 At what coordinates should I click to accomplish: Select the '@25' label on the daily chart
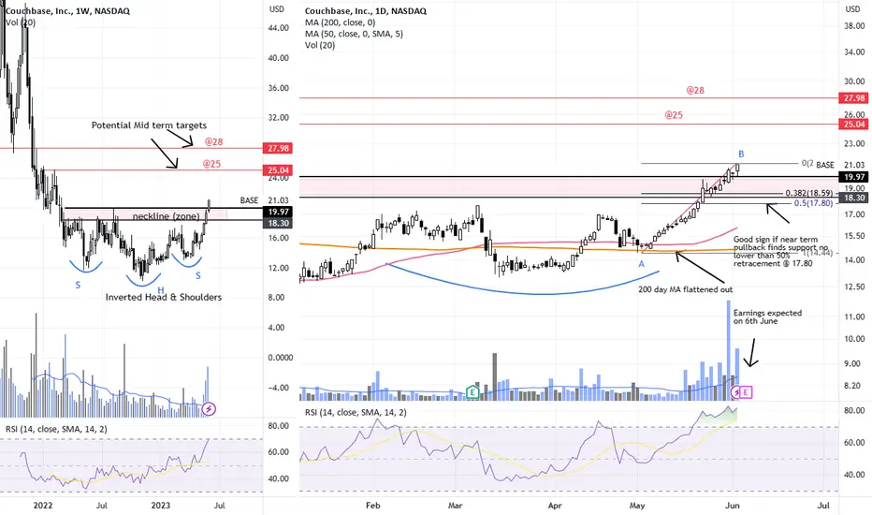pos(674,114)
